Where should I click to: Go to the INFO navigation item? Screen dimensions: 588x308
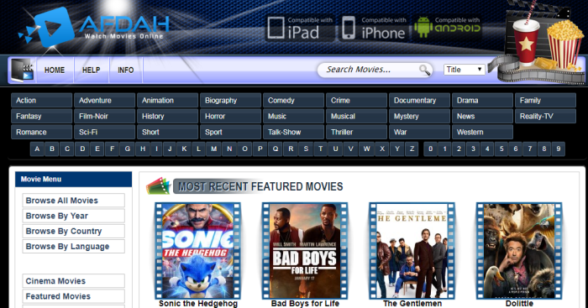pyautogui.click(x=126, y=70)
